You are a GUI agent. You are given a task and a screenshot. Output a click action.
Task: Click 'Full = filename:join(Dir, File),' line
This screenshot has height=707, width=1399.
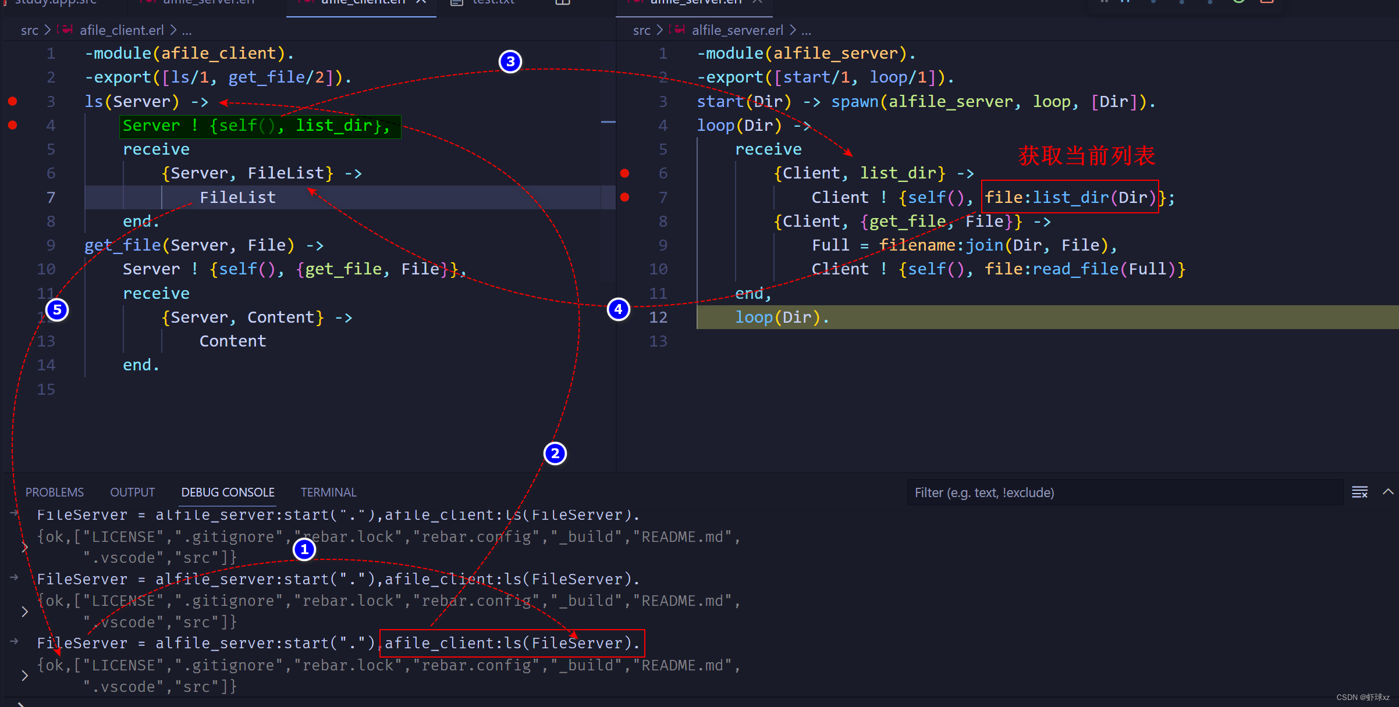pyautogui.click(x=965, y=245)
